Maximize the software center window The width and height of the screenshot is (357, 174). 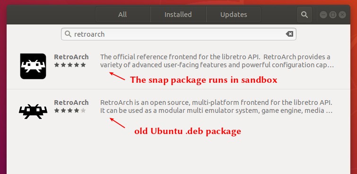(333, 15)
